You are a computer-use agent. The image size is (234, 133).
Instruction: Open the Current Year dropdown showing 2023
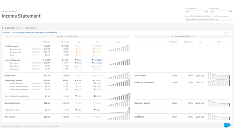[220, 12]
